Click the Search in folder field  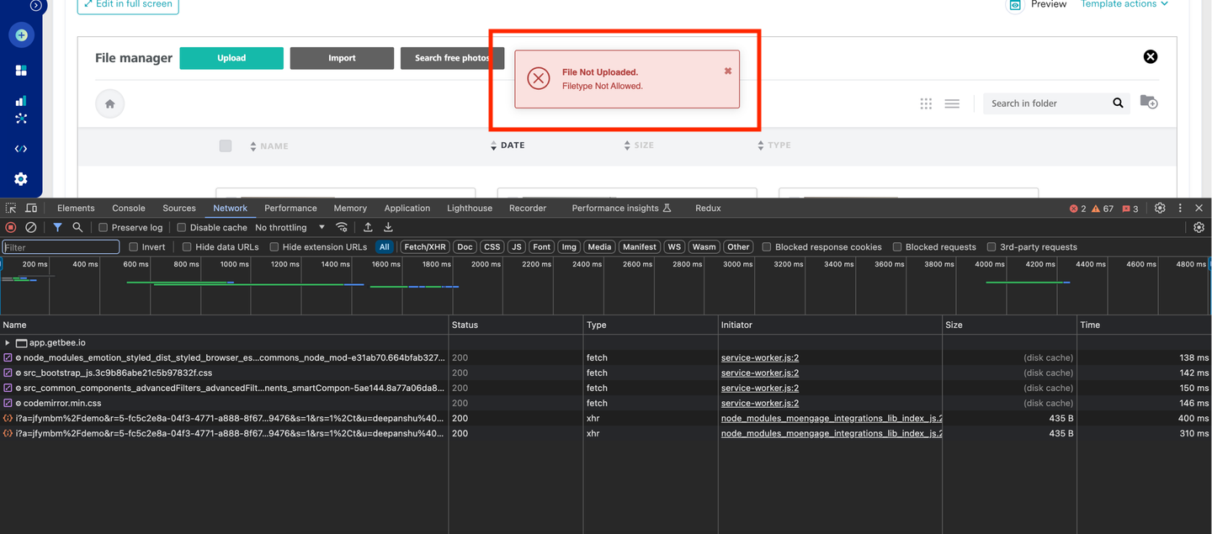(1046, 103)
